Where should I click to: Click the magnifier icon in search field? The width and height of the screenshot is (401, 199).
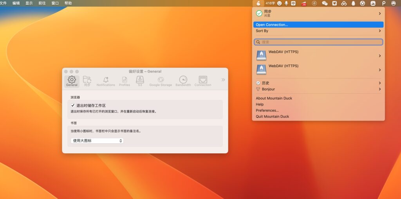258,42
